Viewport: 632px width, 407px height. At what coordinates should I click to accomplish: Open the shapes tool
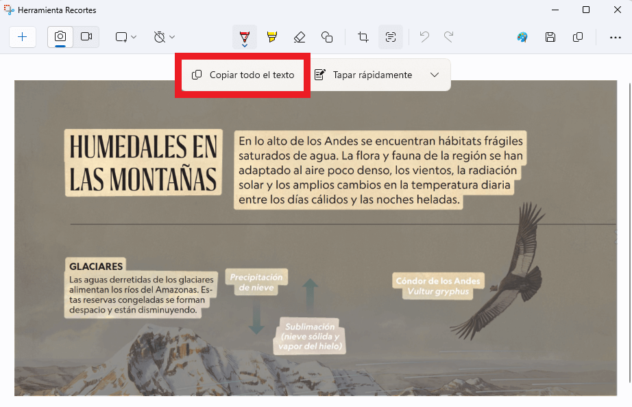pyautogui.click(x=327, y=37)
